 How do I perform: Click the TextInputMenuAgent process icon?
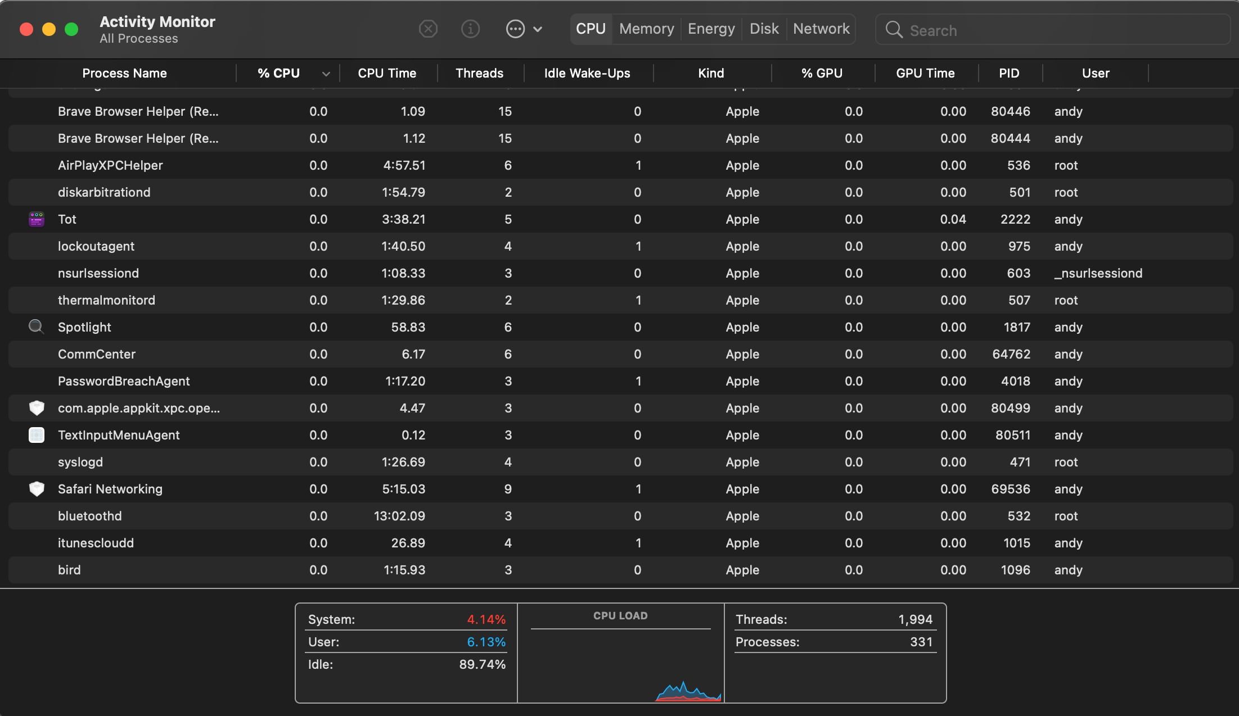[37, 435]
